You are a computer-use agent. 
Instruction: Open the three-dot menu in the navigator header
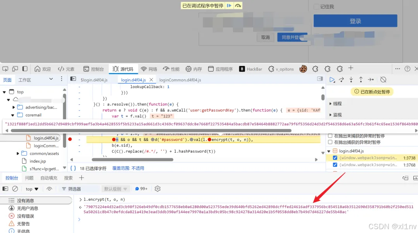click(x=62, y=79)
